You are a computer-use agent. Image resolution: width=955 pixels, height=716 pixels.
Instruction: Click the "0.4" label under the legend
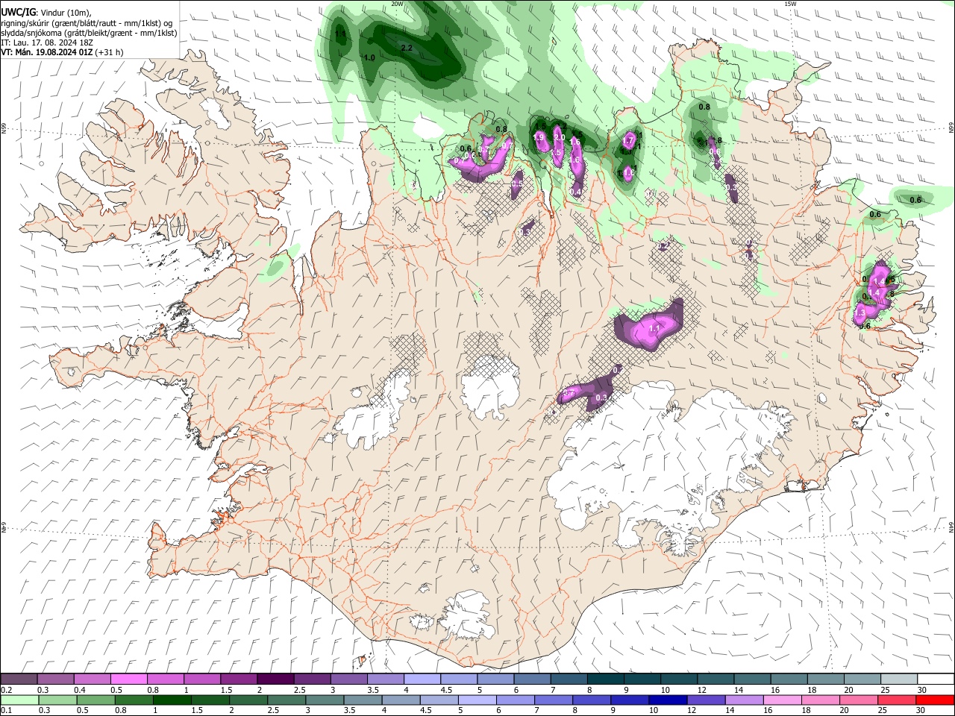click(80, 690)
